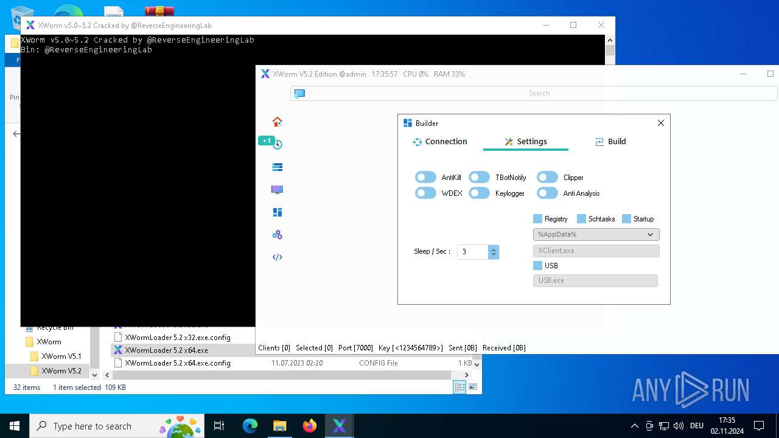Maximize the console window
This screenshot has width=779, height=438.
tap(573, 25)
